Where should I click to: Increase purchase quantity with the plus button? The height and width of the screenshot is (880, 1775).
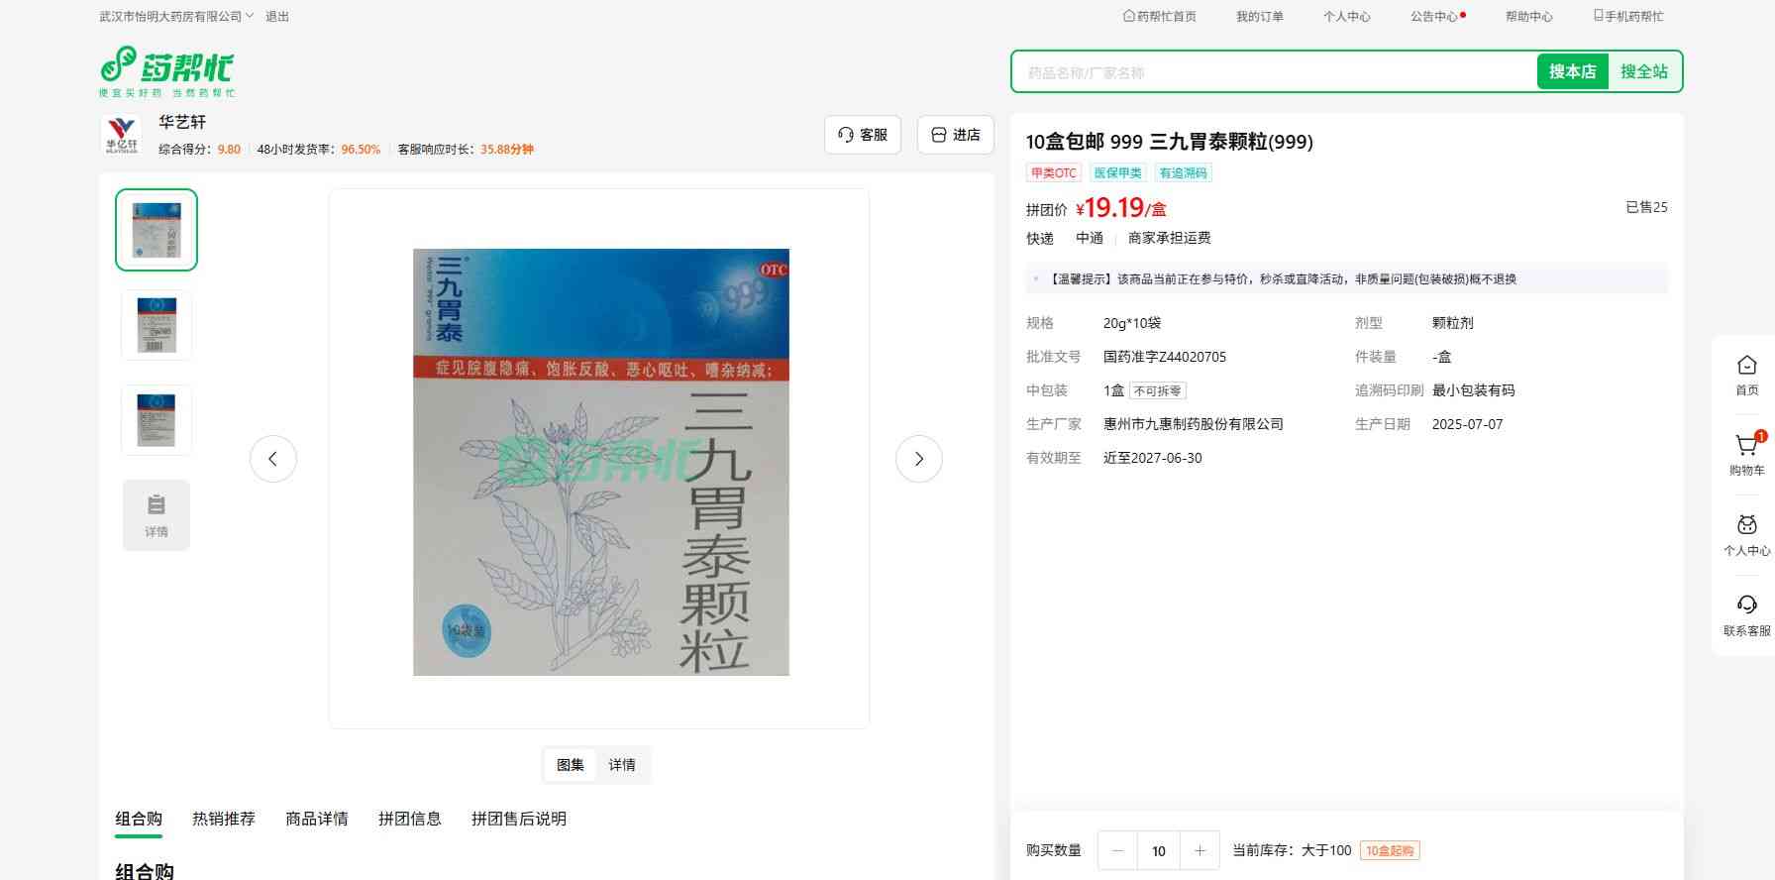1200,850
